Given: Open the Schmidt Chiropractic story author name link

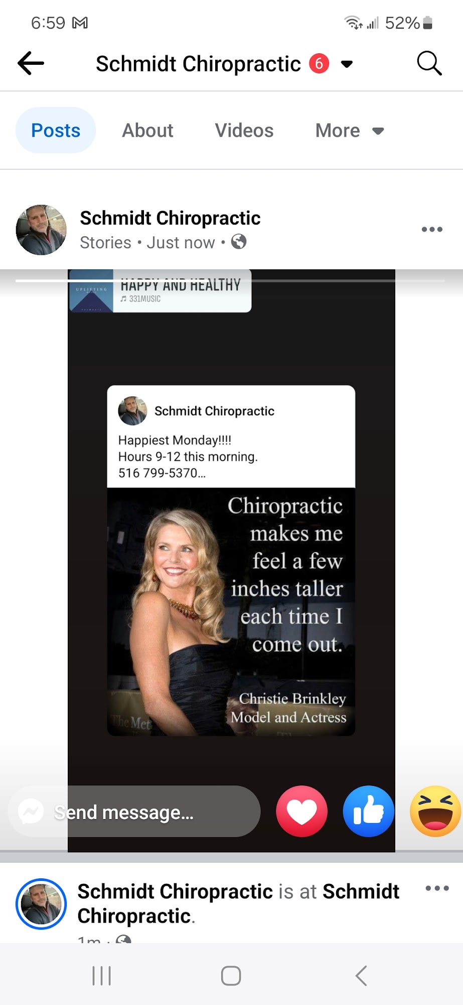Looking at the screenshot, I should click(170, 218).
